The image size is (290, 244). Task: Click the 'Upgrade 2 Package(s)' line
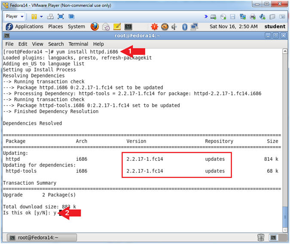pos(39,195)
